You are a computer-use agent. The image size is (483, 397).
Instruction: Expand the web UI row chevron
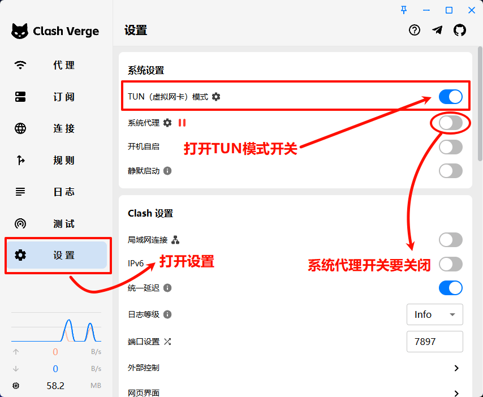[456, 393]
